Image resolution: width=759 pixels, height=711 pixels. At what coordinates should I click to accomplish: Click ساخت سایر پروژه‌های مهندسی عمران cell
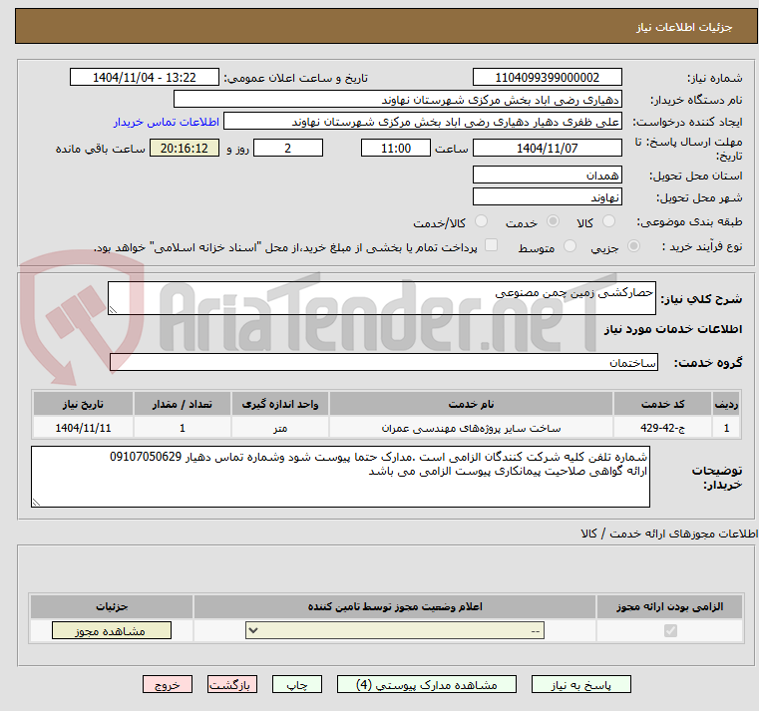471,428
